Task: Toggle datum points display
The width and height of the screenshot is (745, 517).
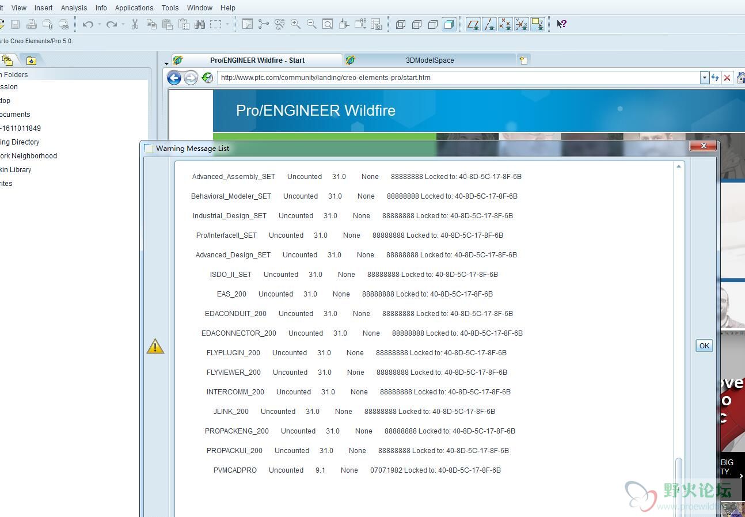Action: pyautogui.click(x=505, y=24)
